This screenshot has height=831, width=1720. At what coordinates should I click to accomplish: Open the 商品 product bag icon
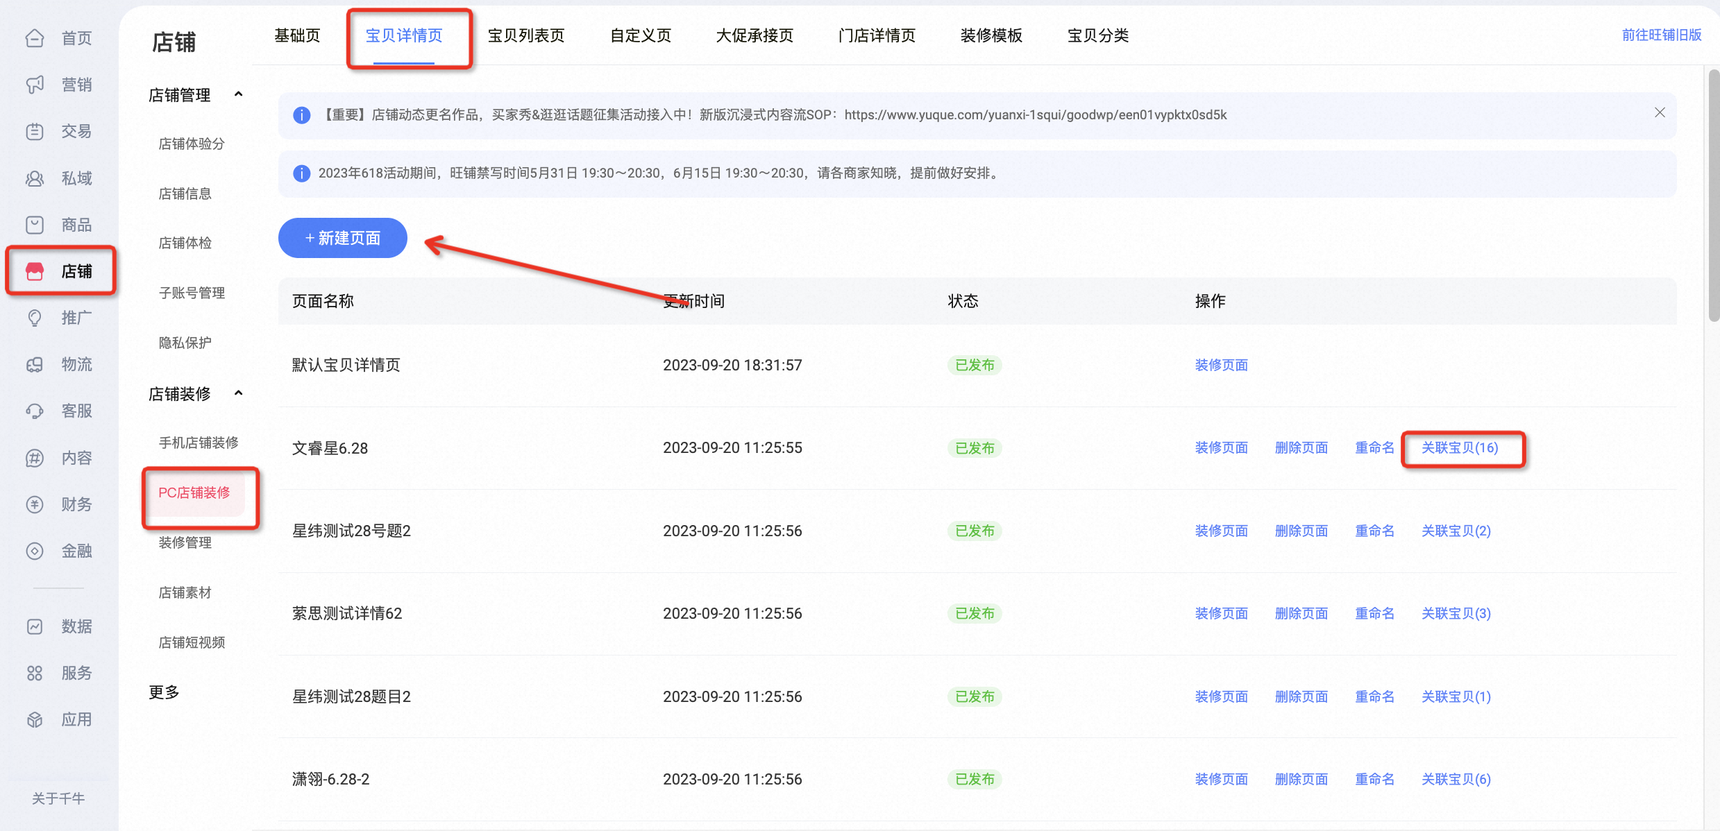click(35, 225)
